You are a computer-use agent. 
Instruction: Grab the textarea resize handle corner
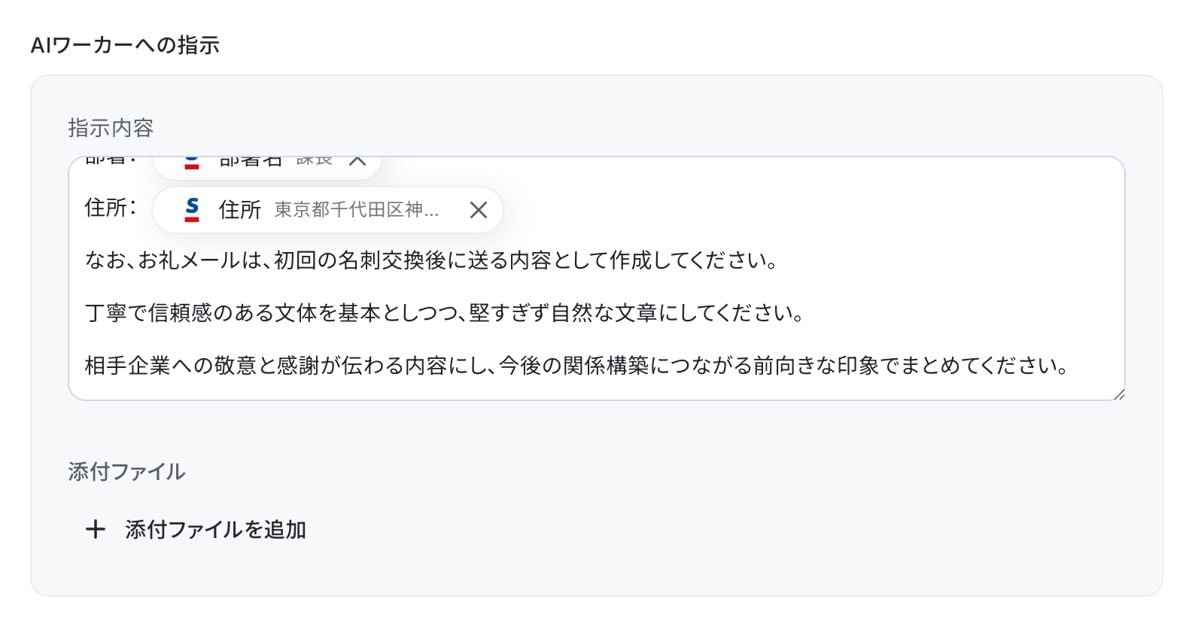[1118, 394]
